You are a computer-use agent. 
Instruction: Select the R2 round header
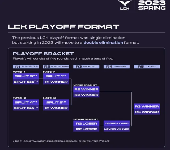[x=56, y=67]
